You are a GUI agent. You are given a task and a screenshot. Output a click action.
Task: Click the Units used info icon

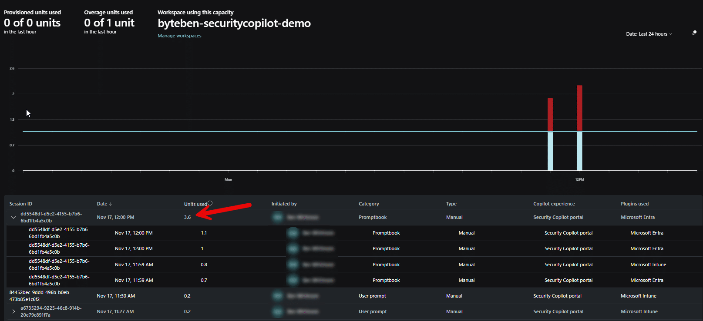(210, 203)
